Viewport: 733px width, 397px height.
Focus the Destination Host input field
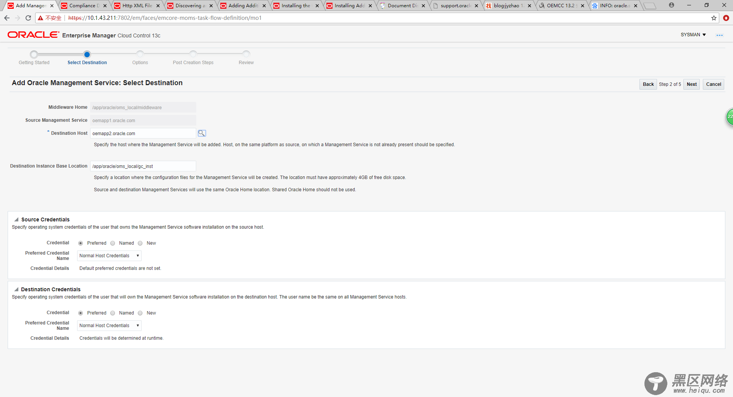(x=143, y=133)
